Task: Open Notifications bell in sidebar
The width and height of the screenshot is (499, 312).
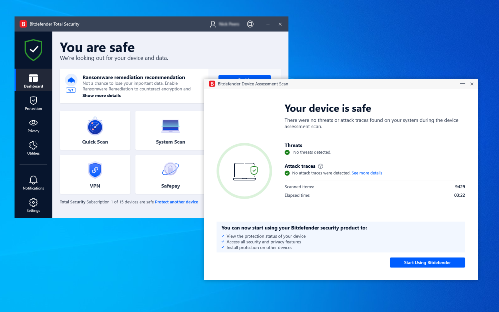Action: coord(33,182)
